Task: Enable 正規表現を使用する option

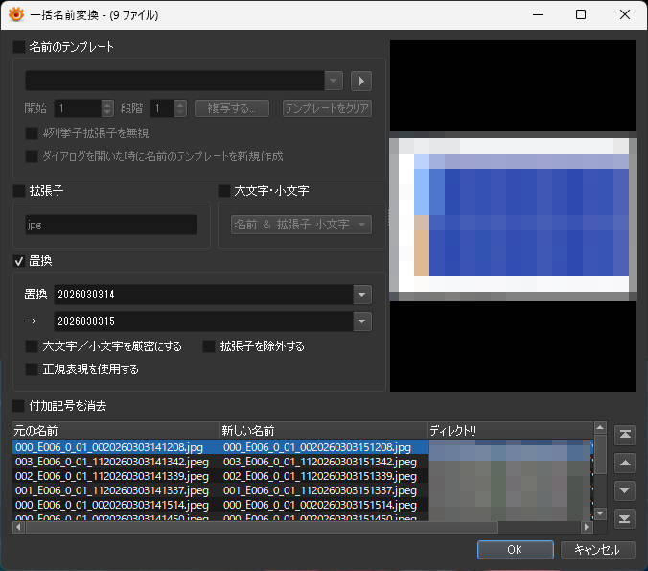Action: tap(32, 369)
